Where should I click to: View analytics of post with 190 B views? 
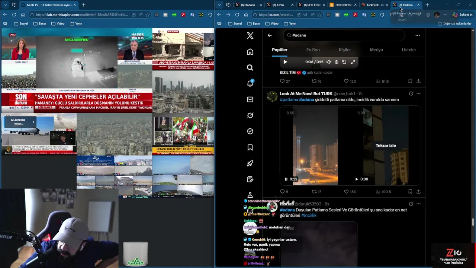point(383,192)
